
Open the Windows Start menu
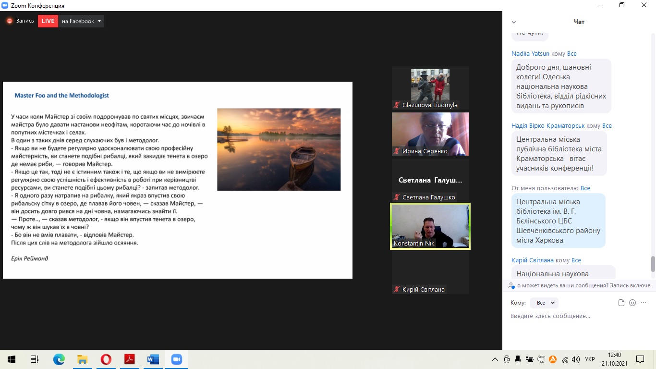12,359
